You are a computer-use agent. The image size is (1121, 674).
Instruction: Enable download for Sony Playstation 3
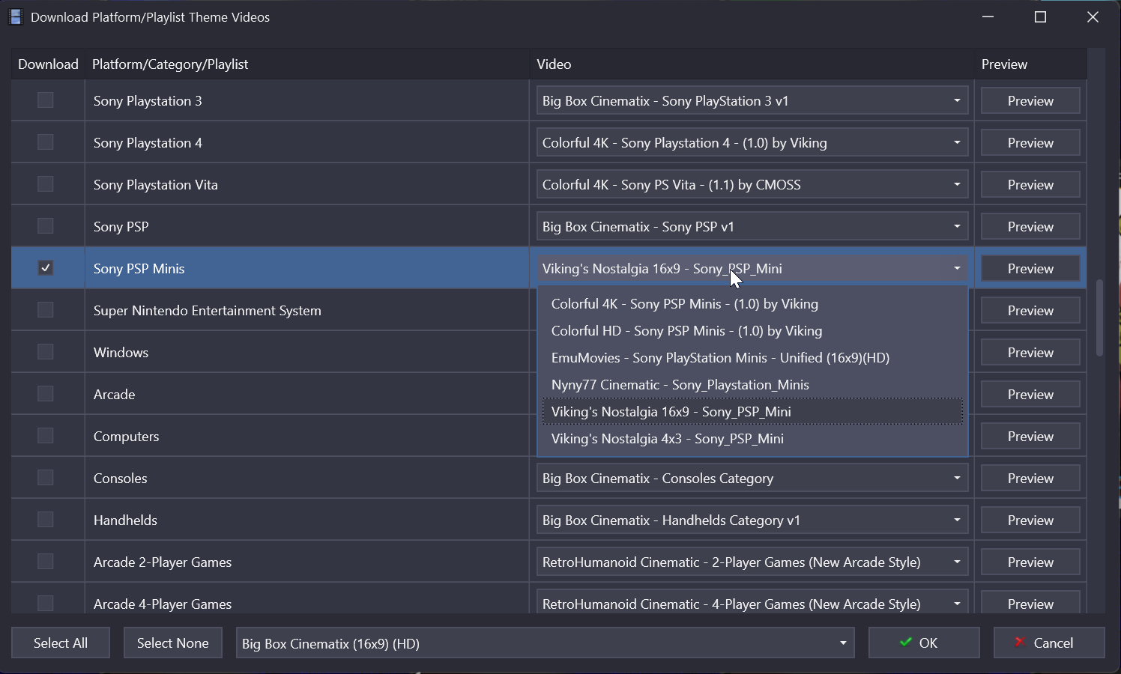coord(46,100)
